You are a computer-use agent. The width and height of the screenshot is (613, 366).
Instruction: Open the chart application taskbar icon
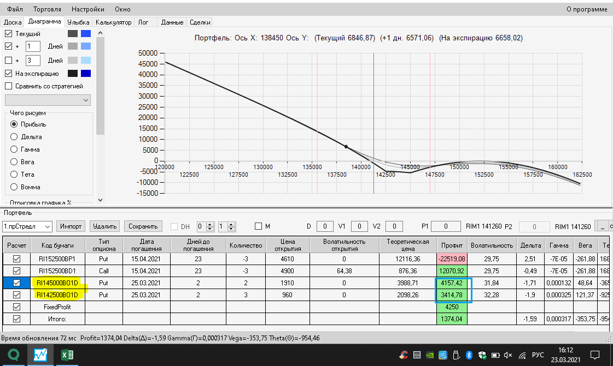[40, 355]
